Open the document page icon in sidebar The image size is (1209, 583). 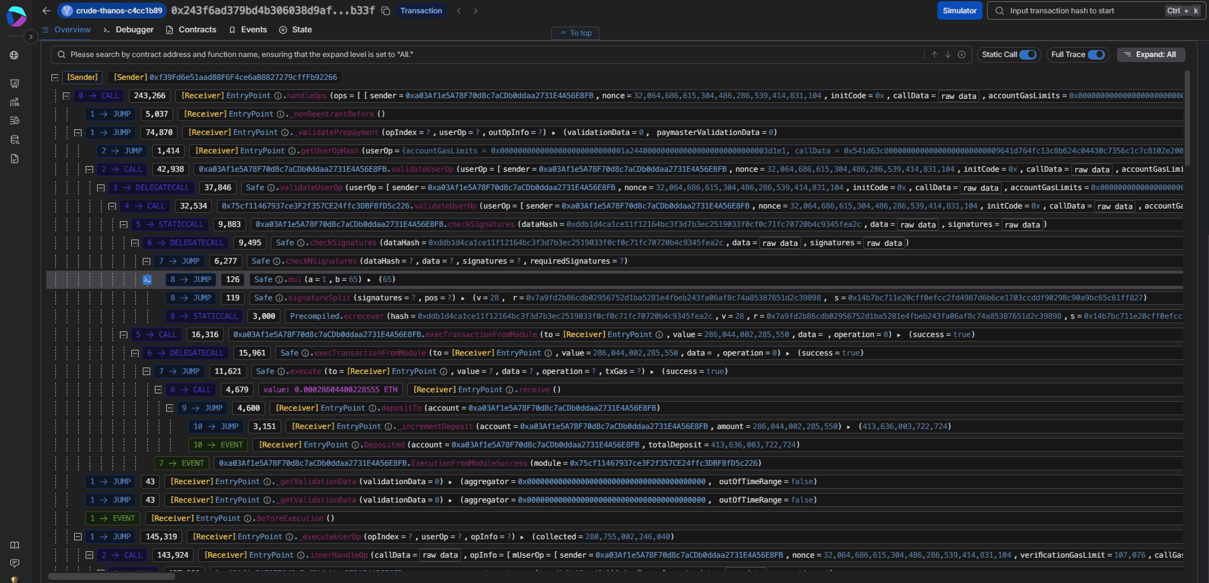[x=14, y=158]
